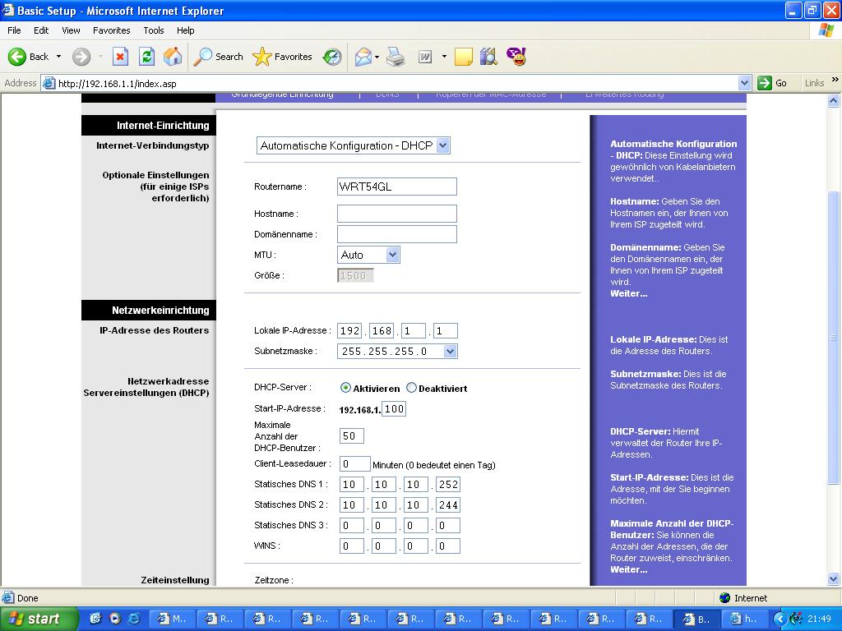Launch Internet Explorer from quick launch

134,619
